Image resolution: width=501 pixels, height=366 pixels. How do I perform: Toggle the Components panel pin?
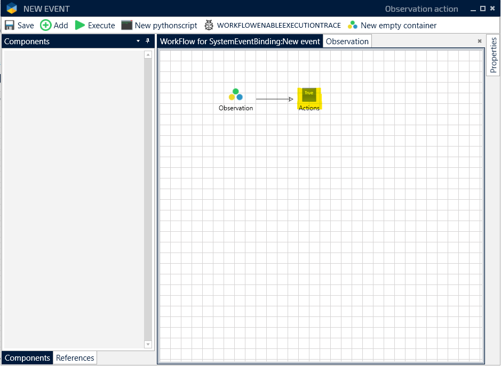[x=148, y=41]
